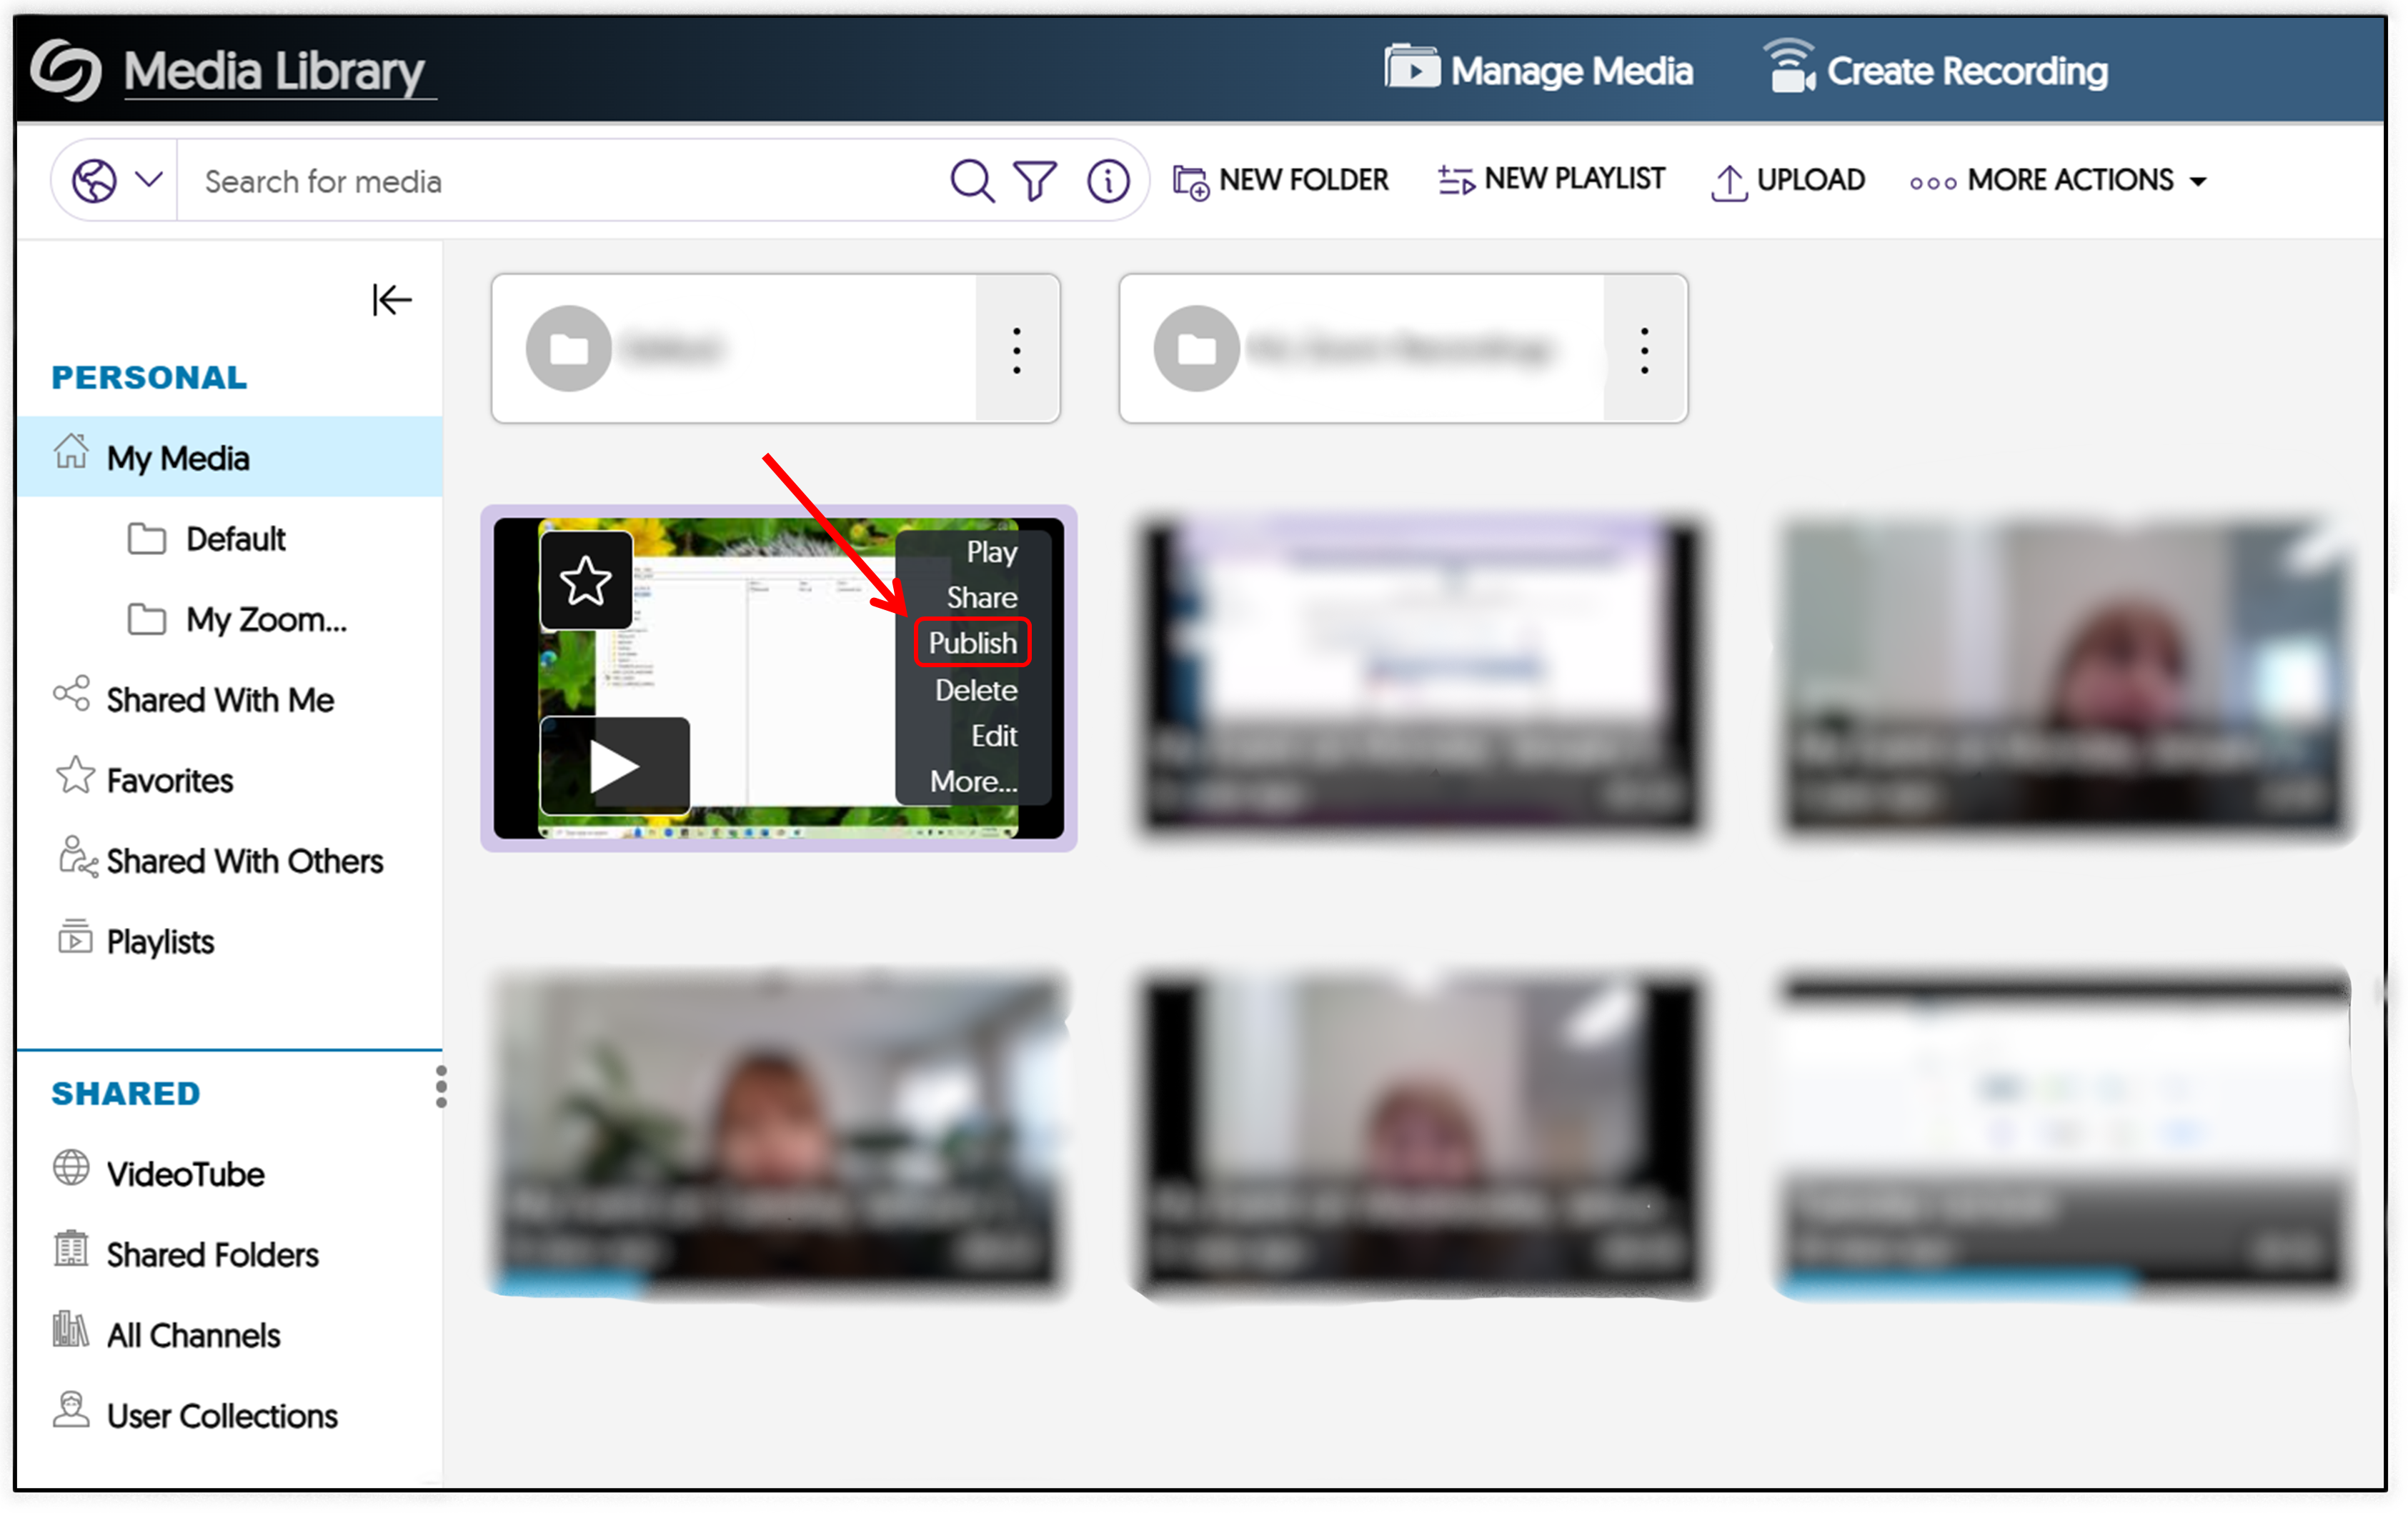Select More... in the video hover menu
The height and width of the screenshot is (1513, 2408).
pyautogui.click(x=973, y=781)
